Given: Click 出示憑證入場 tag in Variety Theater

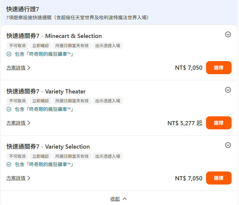Looking at the screenshot, I should tap(107, 101).
